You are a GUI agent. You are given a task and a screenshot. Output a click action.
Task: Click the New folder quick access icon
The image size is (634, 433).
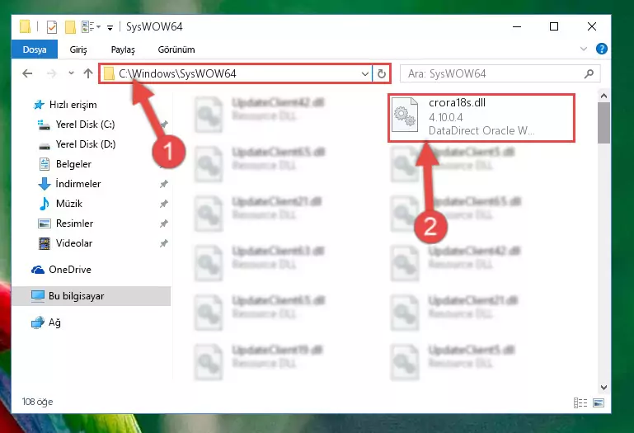70,27
